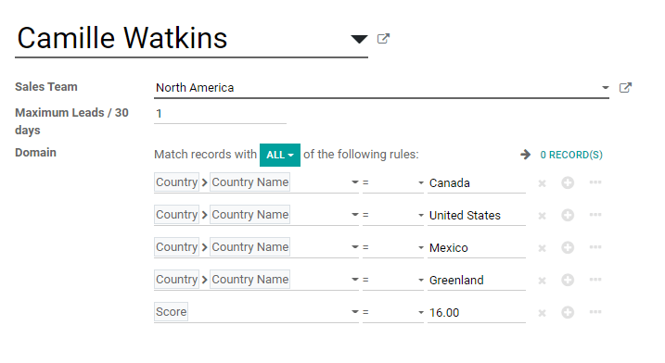
Task: Edit the Maximum Leads field
Action: (220, 114)
